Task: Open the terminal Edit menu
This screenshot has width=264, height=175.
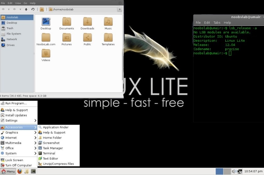Action: pos(207,23)
